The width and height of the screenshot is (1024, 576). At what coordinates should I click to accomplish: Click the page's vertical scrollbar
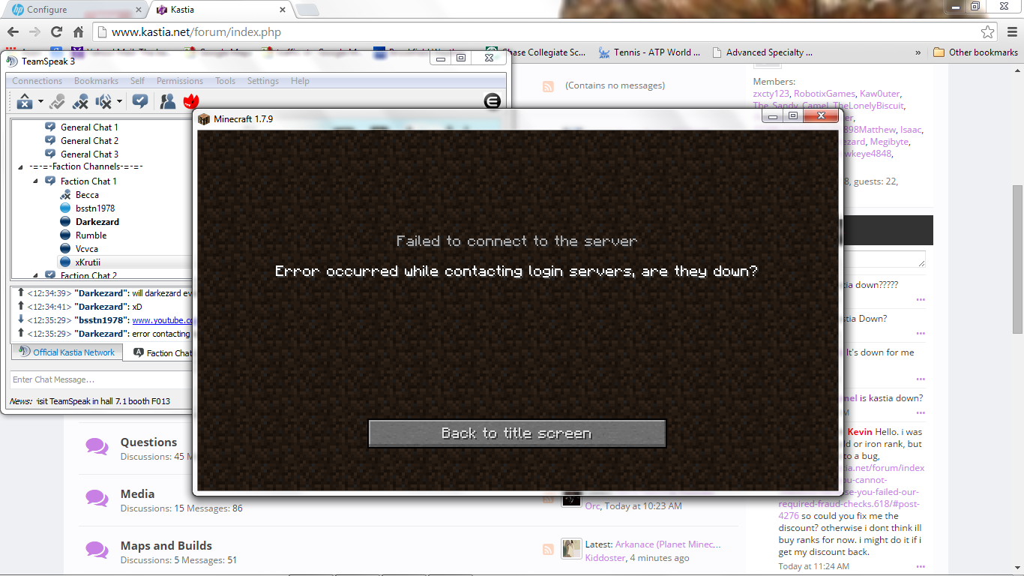click(x=1017, y=259)
